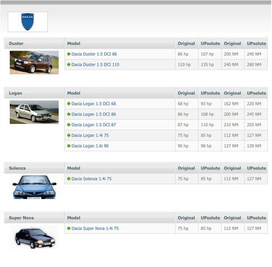Click green dot beside Duster 1.5 DCI 110
The image size is (272, 267).
point(69,65)
